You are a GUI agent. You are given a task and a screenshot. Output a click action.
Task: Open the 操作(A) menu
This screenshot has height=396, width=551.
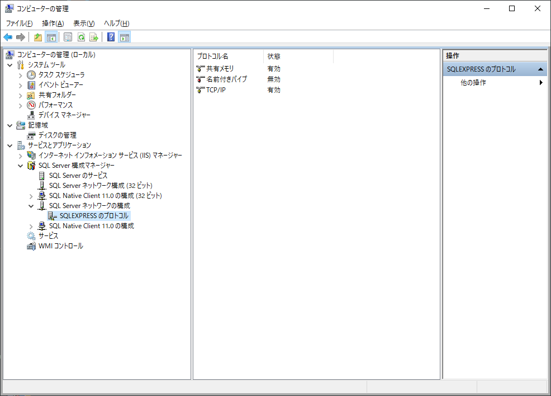53,23
